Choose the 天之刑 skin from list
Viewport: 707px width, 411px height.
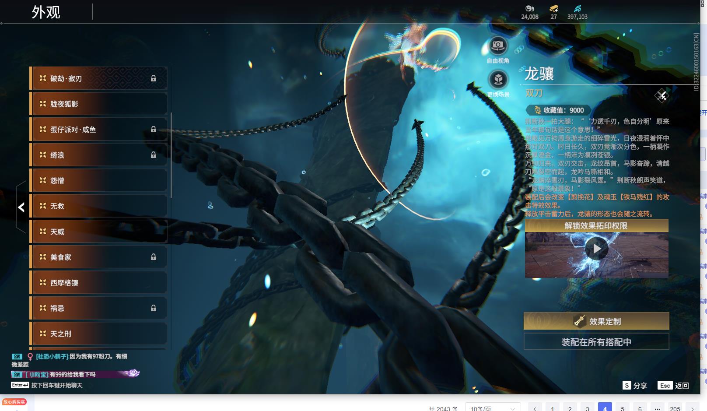point(98,334)
